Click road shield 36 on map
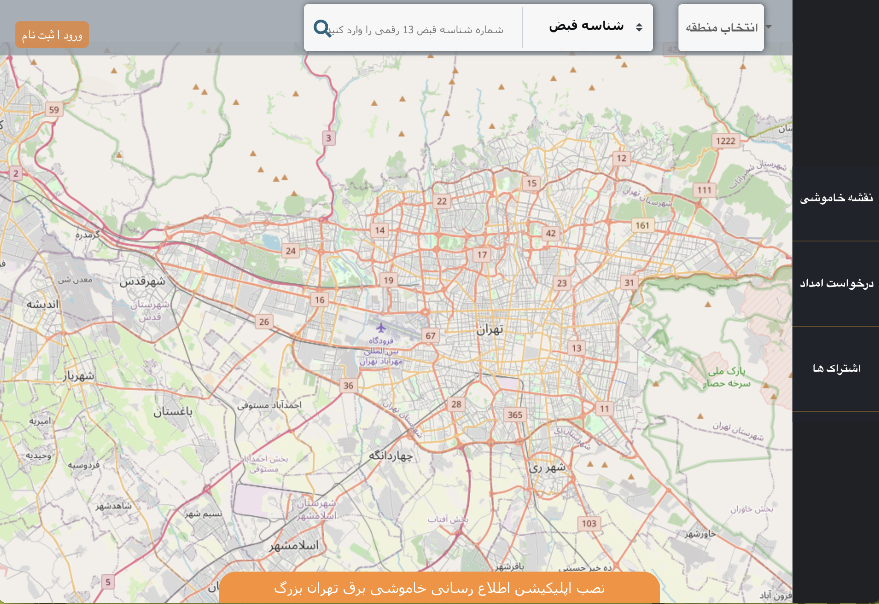The image size is (879, 604). pyautogui.click(x=349, y=386)
